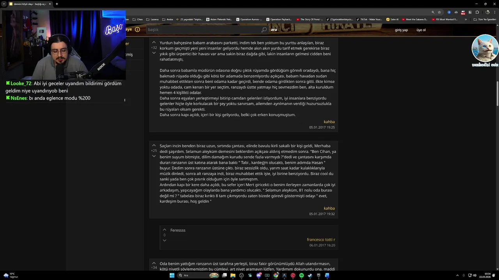
Task: Open the Araba bookmark folder
Action: point(168,19)
